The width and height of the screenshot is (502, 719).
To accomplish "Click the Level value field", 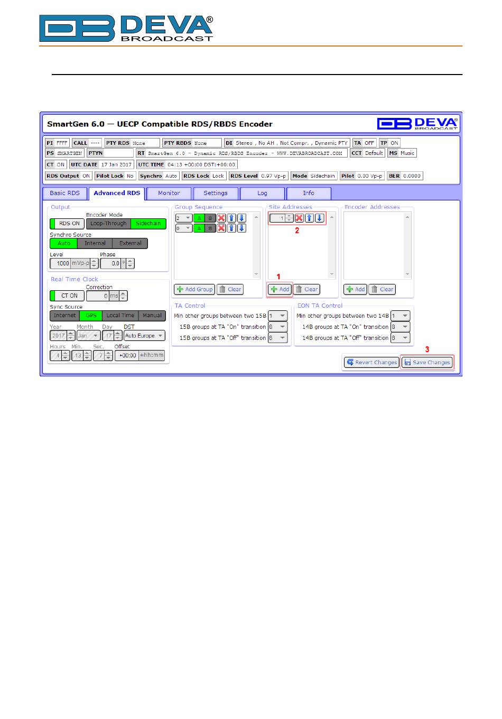I will coord(60,263).
